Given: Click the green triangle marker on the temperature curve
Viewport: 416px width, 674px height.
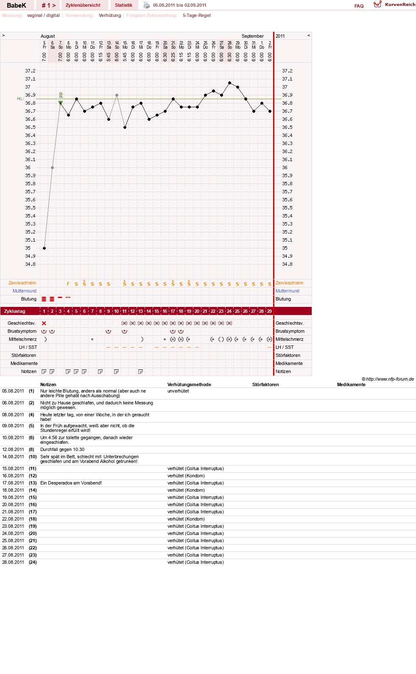Looking at the screenshot, I should pos(60,103).
